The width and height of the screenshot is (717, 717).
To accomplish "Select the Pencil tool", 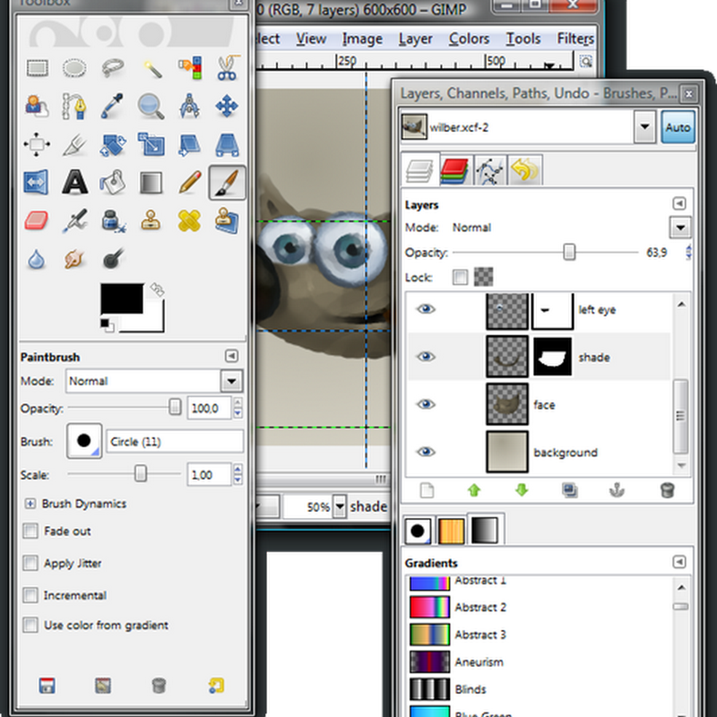I will click(189, 183).
